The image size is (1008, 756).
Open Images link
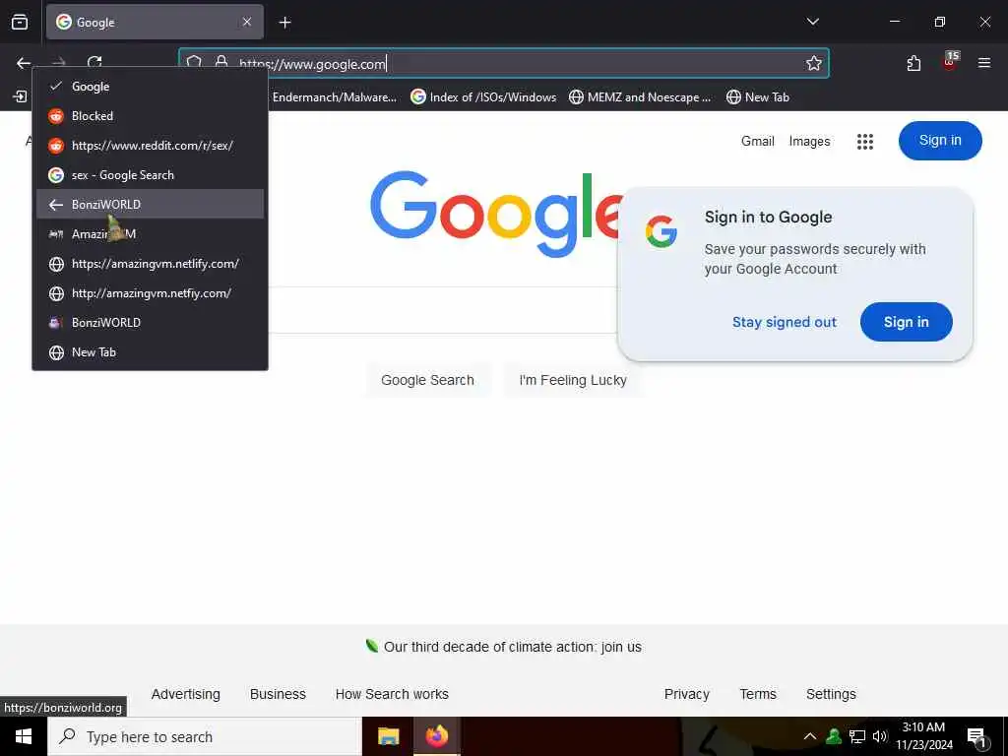[x=809, y=141]
